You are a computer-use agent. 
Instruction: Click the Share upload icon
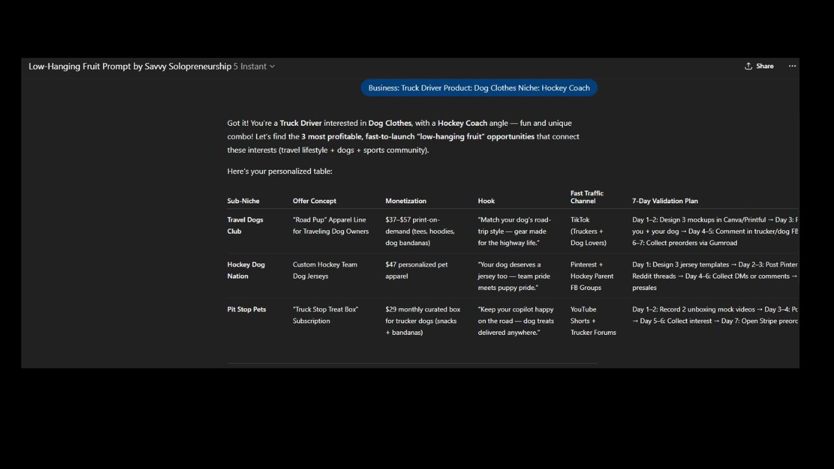(749, 66)
